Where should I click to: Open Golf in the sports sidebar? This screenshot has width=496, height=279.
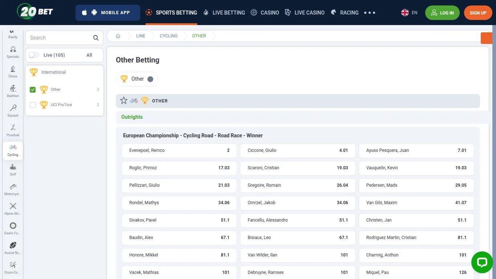click(13, 170)
